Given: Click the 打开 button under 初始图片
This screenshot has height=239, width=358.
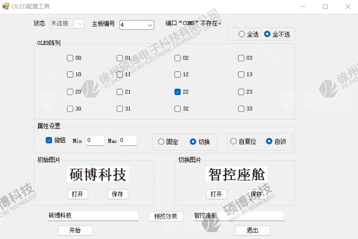Looking at the screenshot, I should point(78,194).
